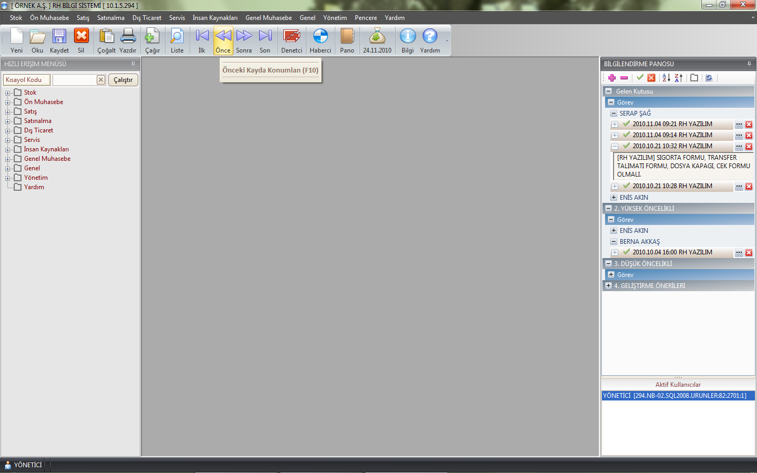Click the refresh icon in Bilgilendirme Panosu toolbar
Image resolution: width=757 pixels, height=473 pixels.
(x=709, y=78)
